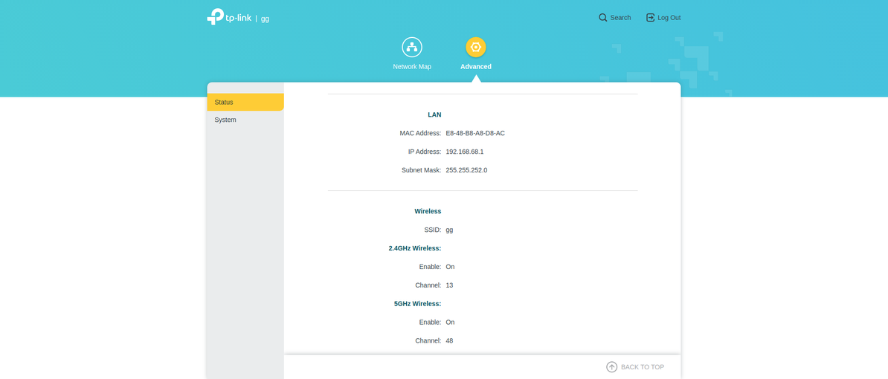Click the Log Out door icon
The height and width of the screenshot is (379, 888).
coord(650,18)
